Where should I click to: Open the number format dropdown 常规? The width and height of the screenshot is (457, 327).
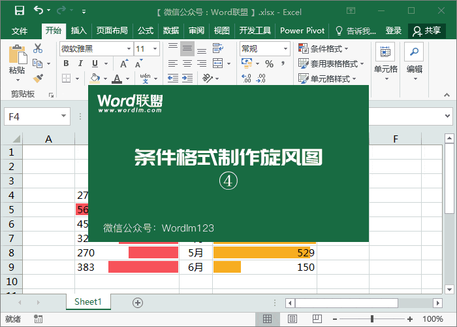coord(286,49)
